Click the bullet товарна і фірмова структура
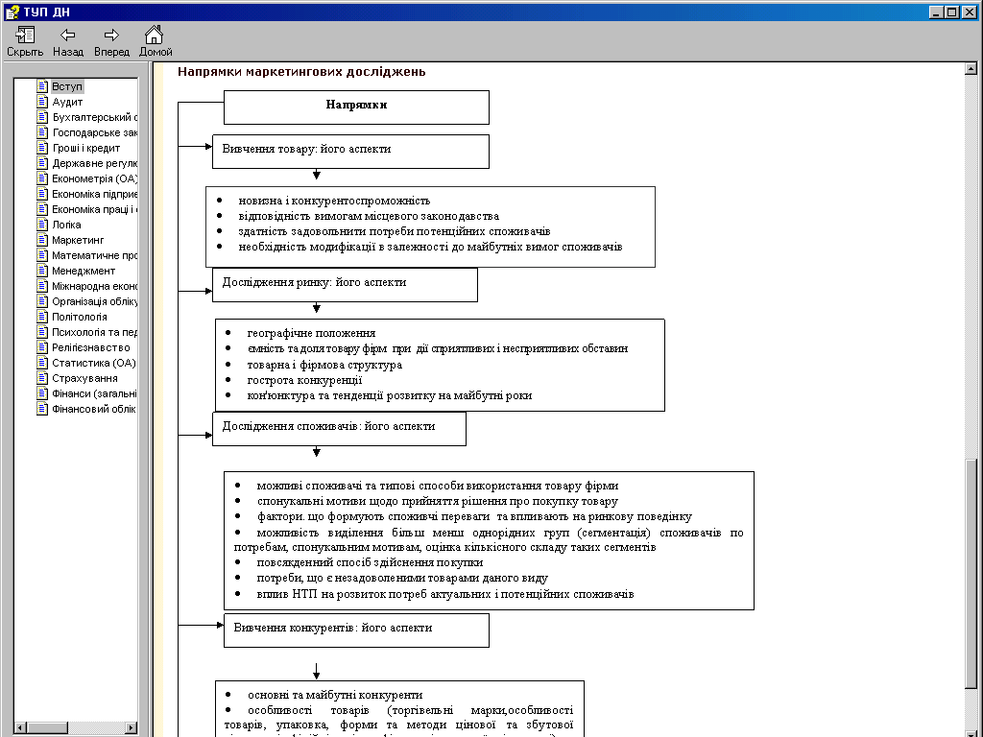The height and width of the screenshot is (737, 983). (x=324, y=365)
